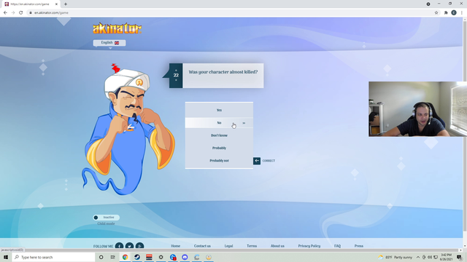Image resolution: width=467 pixels, height=262 pixels.
Task: Click the webcam overlay video
Action: point(417,109)
